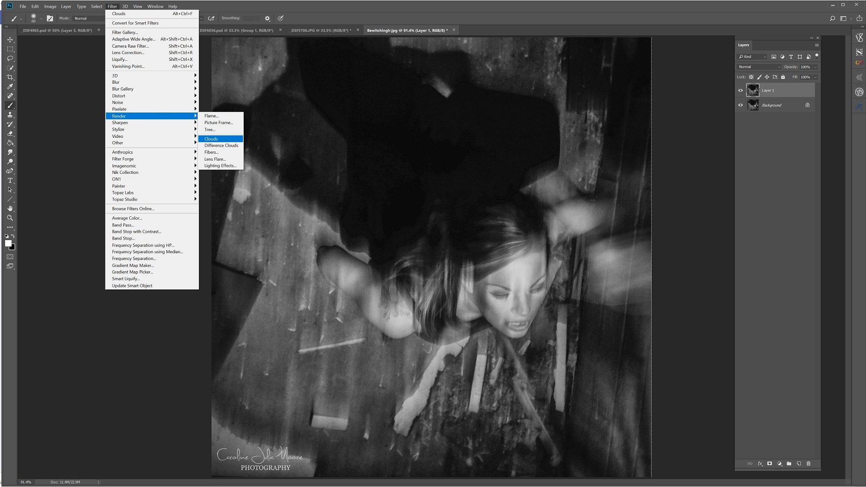The height and width of the screenshot is (487, 866).
Task: Toggle visibility of the Background layer
Action: (x=741, y=105)
